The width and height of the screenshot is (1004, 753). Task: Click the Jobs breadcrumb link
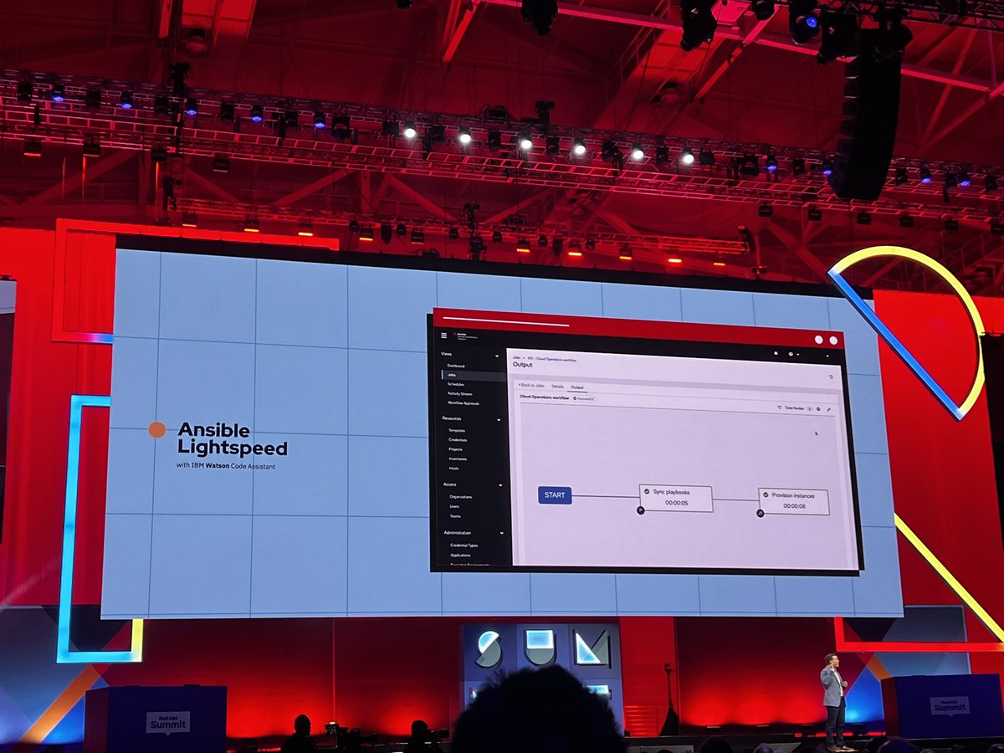[516, 357]
